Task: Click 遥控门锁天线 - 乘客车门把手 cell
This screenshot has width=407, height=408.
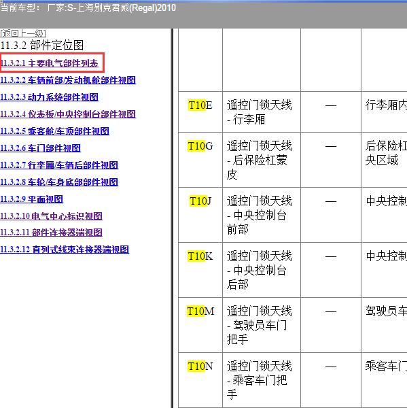Action: 262,380
